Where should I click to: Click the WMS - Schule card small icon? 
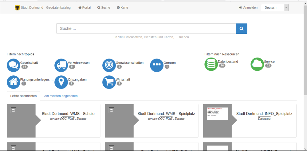13,110
